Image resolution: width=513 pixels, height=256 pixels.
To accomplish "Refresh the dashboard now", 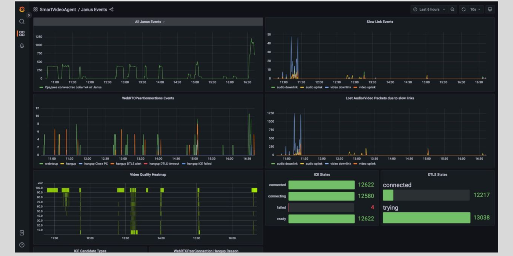I will point(464,9).
